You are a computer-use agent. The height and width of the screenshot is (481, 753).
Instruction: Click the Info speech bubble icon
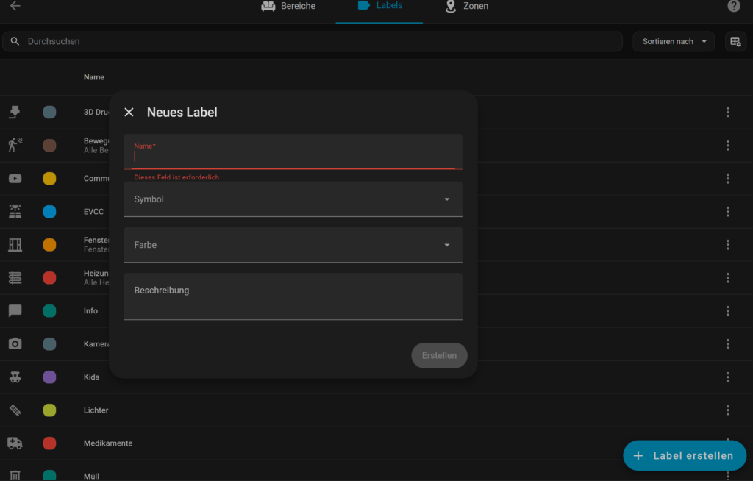tap(15, 310)
